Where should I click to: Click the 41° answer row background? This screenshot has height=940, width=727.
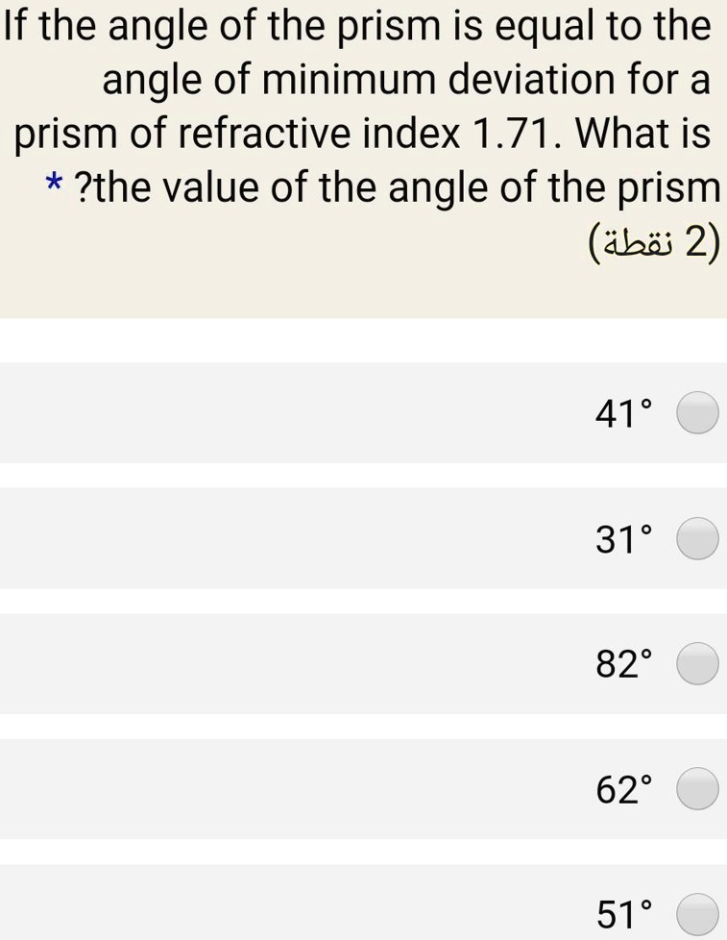click(x=288, y=413)
